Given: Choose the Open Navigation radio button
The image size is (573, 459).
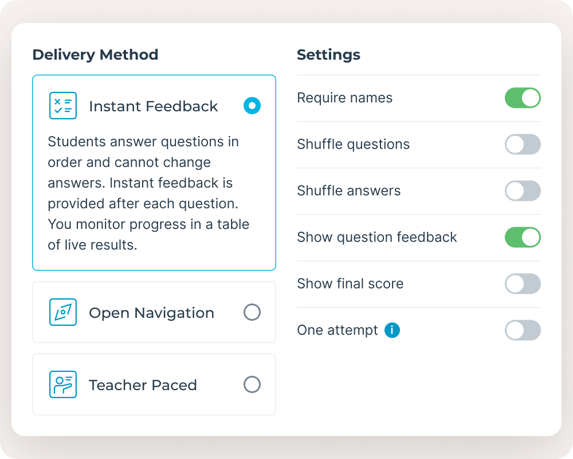Looking at the screenshot, I should [x=252, y=312].
